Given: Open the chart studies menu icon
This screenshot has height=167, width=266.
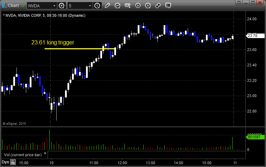Looking at the screenshot, I should [117, 6].
